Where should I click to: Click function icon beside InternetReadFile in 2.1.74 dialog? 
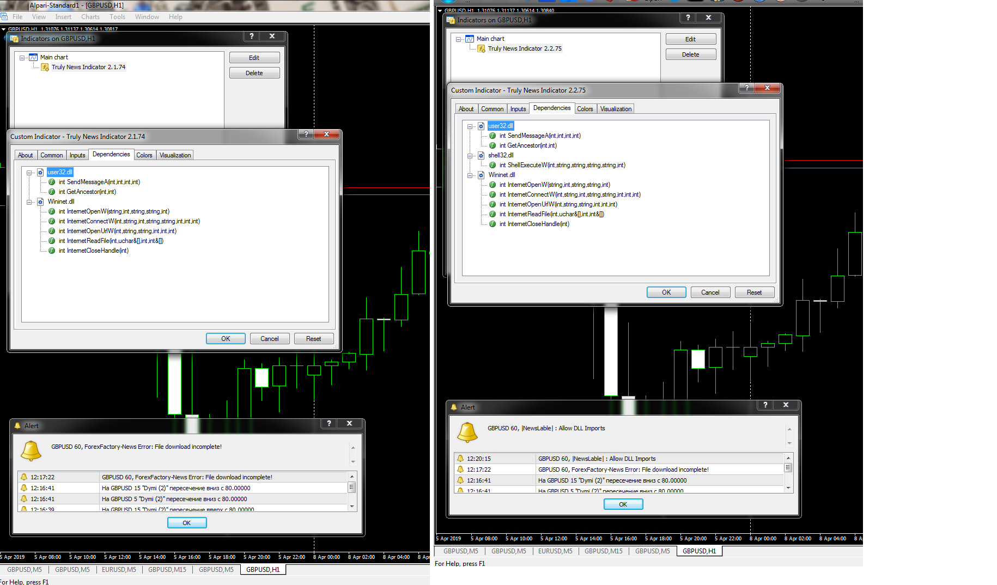click(52, 241)
